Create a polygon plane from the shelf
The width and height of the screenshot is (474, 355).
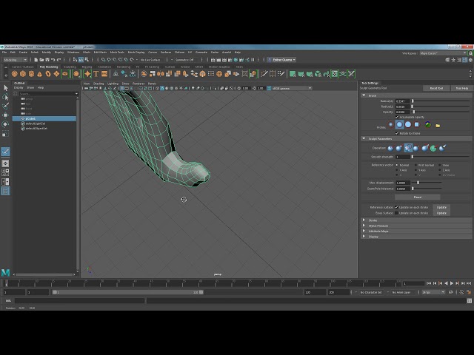click(56, 74)
